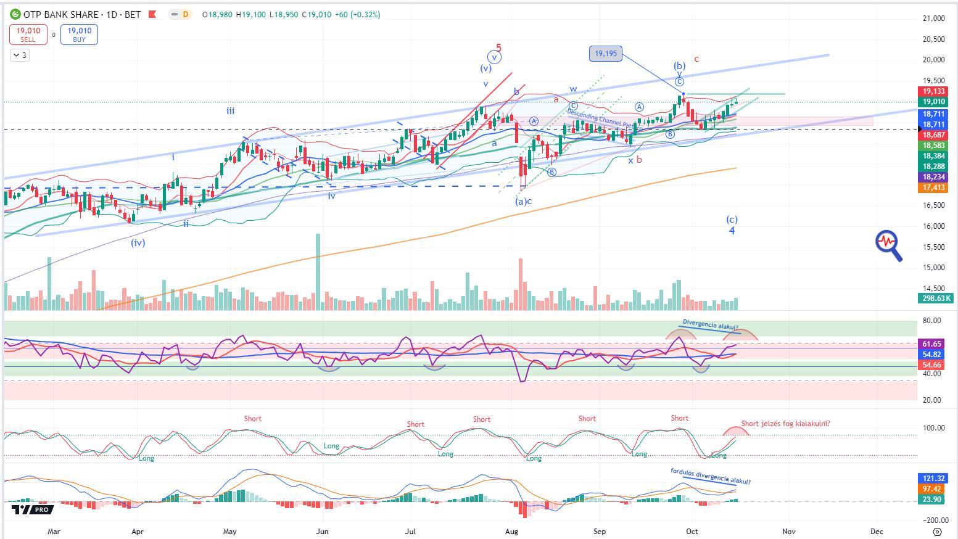Click the Aug label on the time axis
This screenshot has height=539, width=958.
(x=511, y=531)
